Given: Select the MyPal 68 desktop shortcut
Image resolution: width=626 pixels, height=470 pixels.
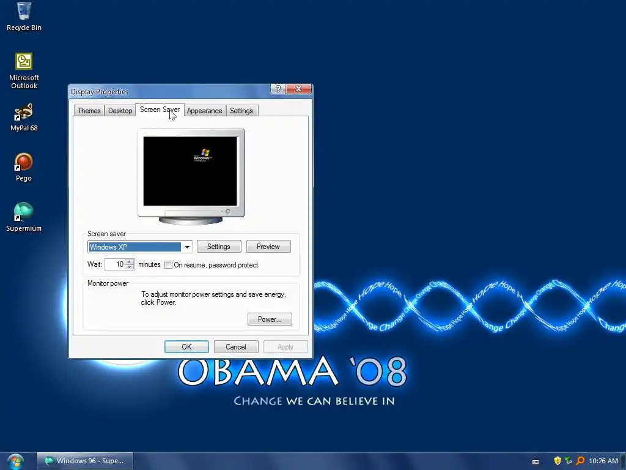Looking at the screenshot, I should [24, 117].
